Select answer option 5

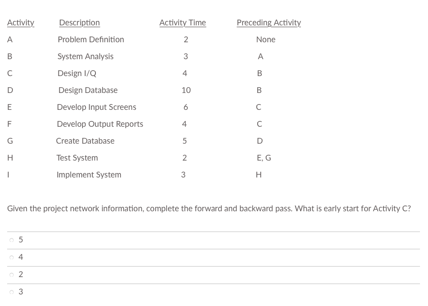click(x=21, y=240)
